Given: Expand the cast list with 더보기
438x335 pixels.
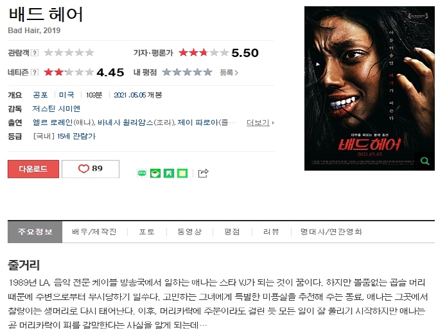Looking at the screenshot, I should (x=260, y=122).
